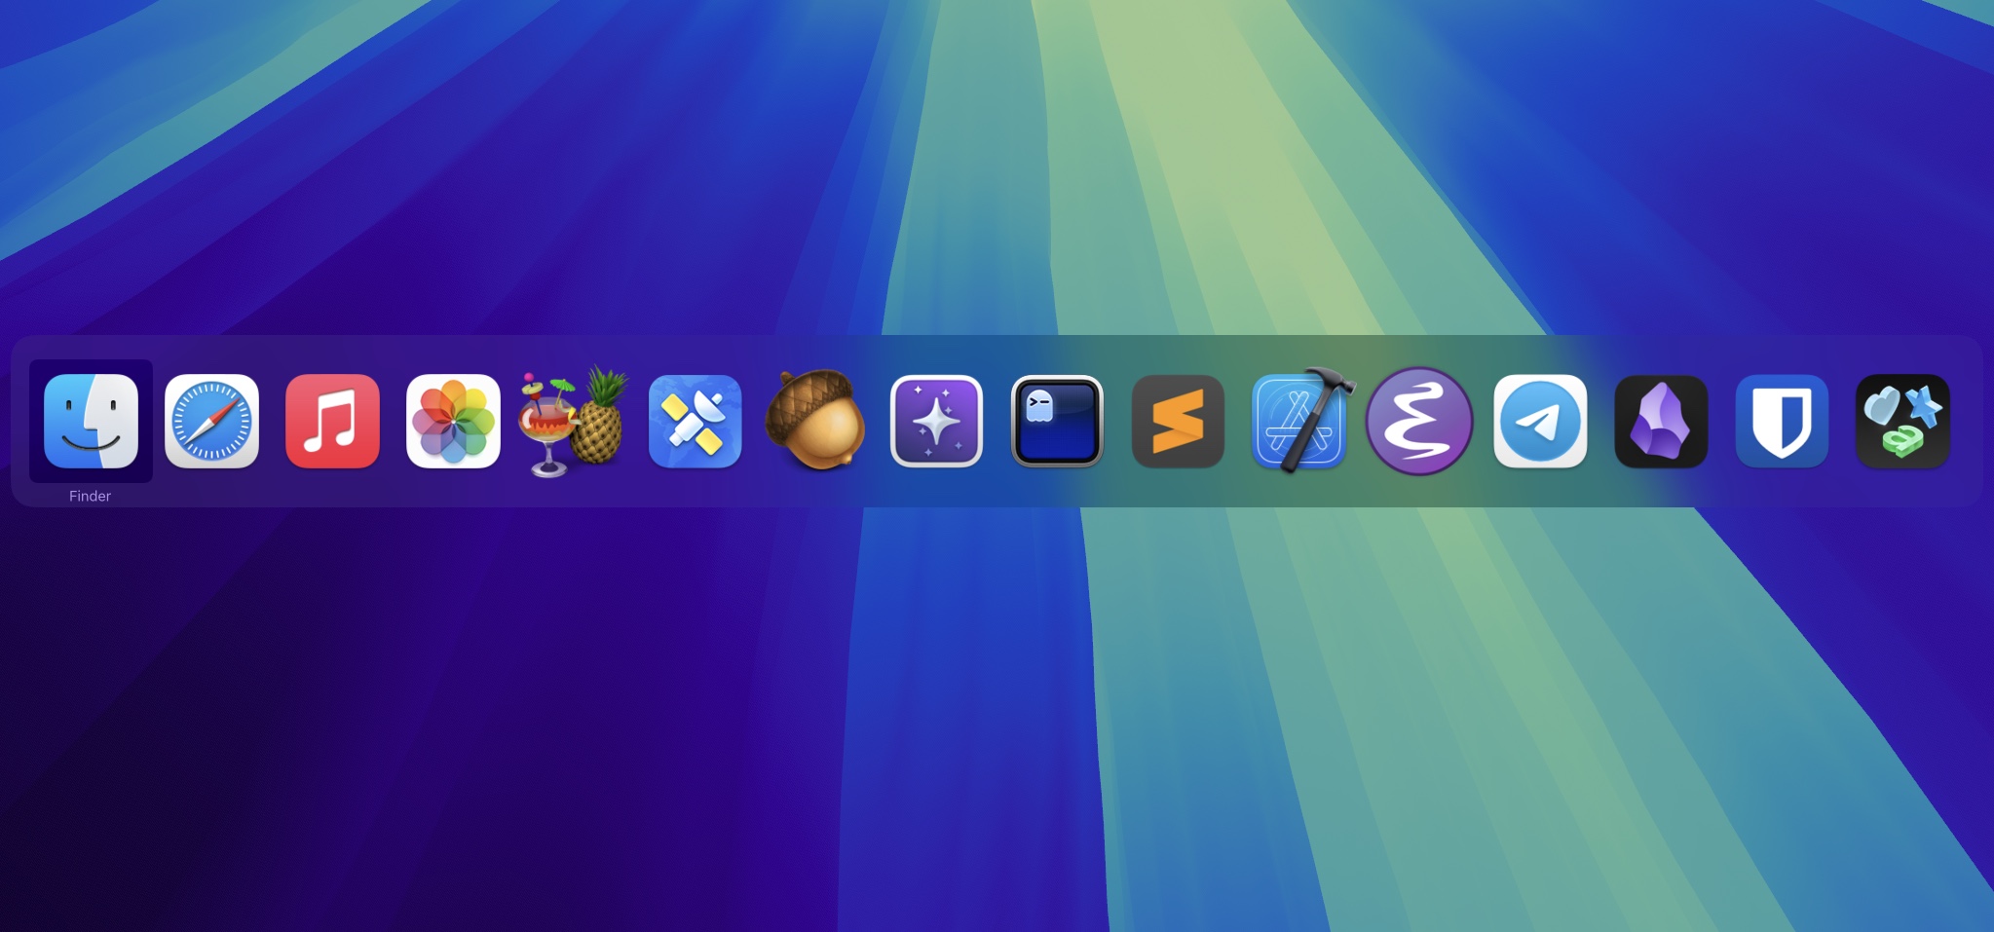
Task: Choose the Music app icon
Action: pyautogui.click(x=332, y=421)
